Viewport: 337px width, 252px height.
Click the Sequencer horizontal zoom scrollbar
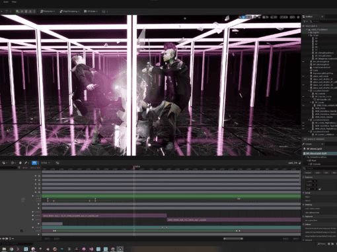tap(233, 239)
